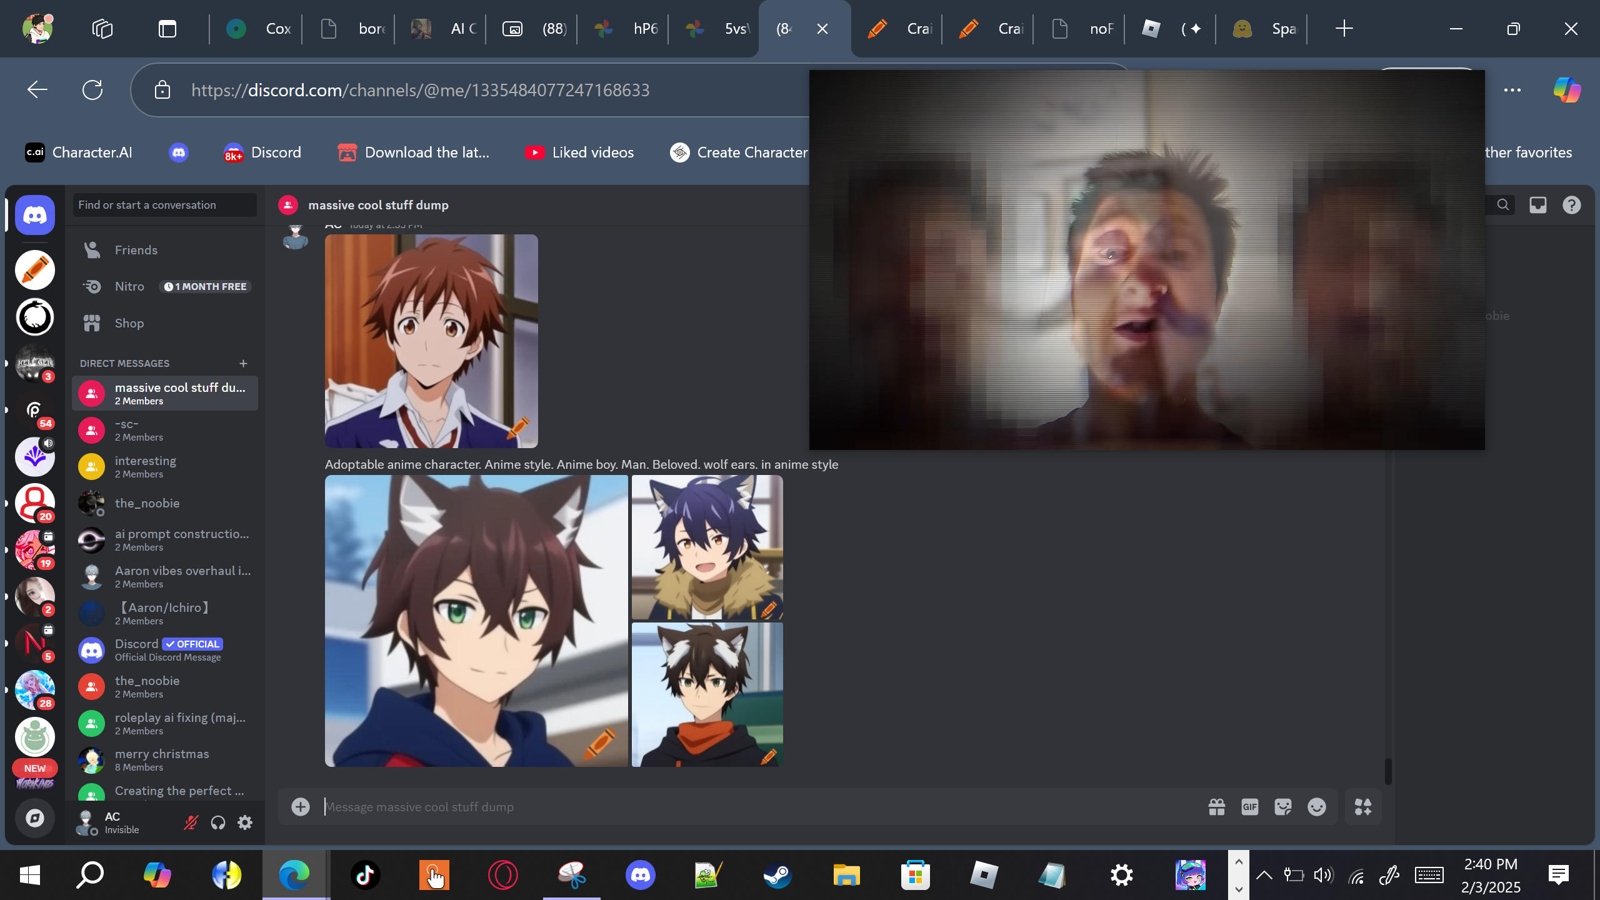The width and height of the screenshot is (1600, 900).
Task: Open the blue-haired wolf-eared character image
Action: tap(707, 547)
